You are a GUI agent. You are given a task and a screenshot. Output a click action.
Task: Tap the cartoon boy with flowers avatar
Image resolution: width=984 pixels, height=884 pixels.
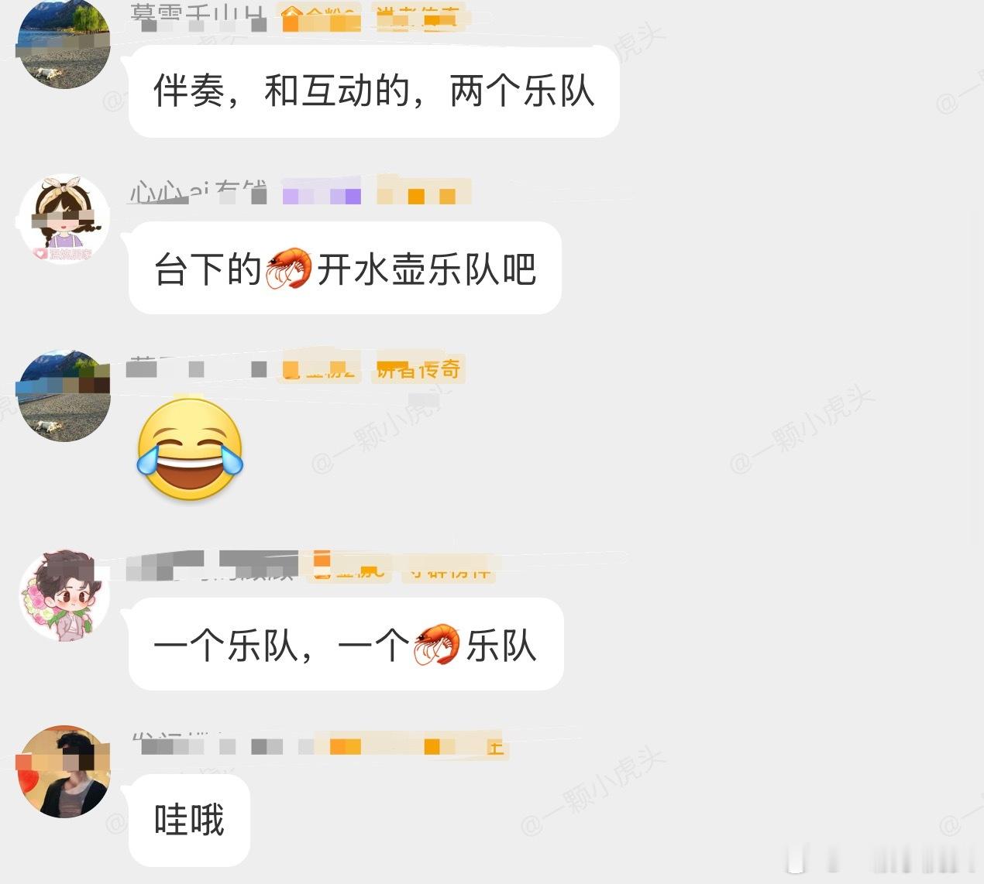pos(64,595)
